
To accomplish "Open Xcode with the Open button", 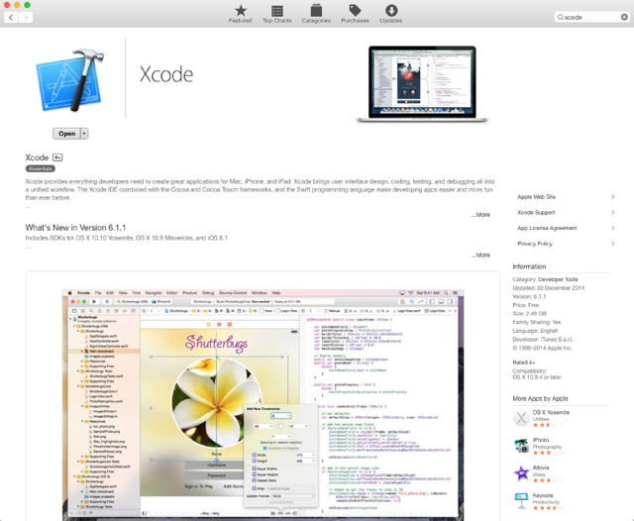I will 66,134.
